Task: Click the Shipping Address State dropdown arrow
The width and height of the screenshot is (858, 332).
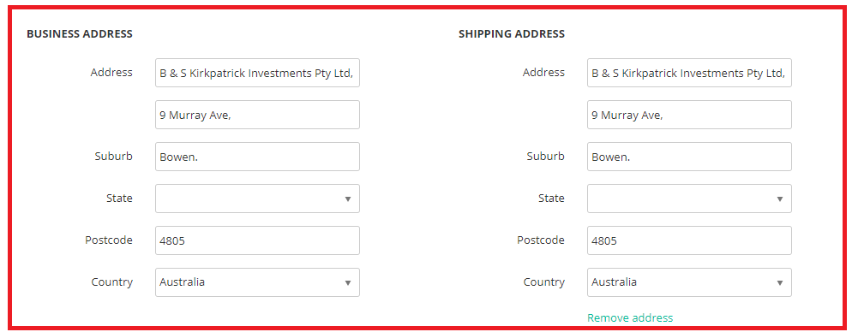Action: click(x=780, y=199)
